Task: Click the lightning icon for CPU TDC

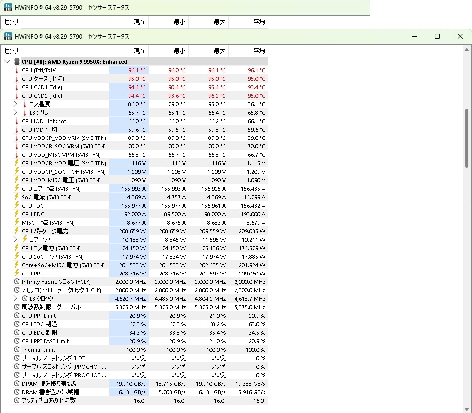Action: tap(17, 205)
